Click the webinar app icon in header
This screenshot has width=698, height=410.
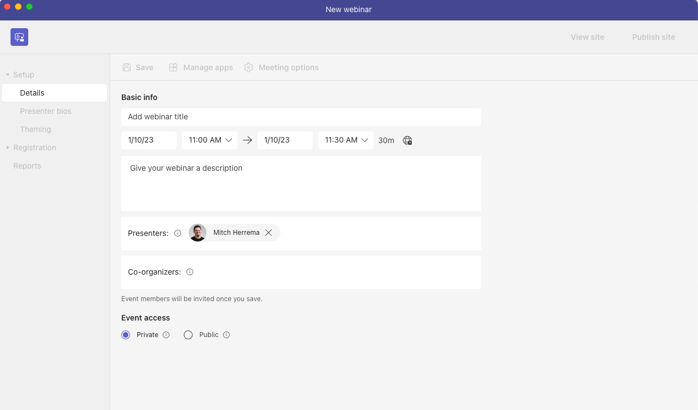coord(19,37)
